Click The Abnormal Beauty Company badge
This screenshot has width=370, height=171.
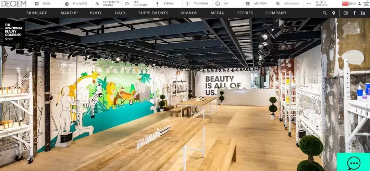tap(13, 31)
